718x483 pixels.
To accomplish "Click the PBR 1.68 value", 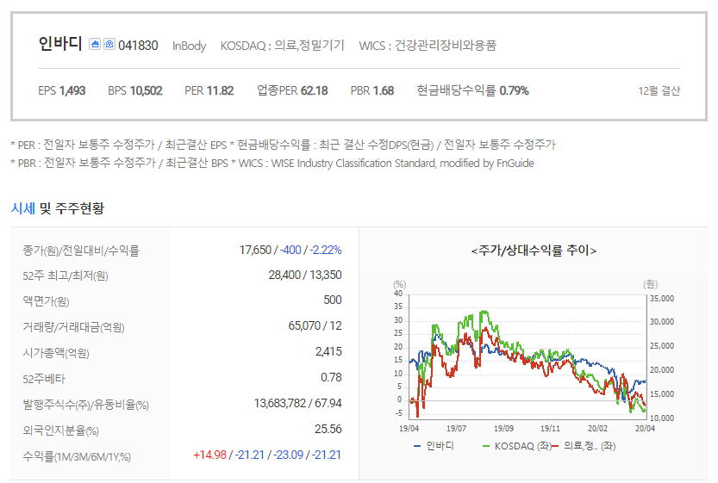I will point(372,90).
